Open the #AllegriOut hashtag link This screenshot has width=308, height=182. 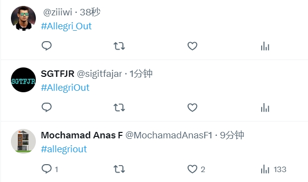(x=65, y=88)
